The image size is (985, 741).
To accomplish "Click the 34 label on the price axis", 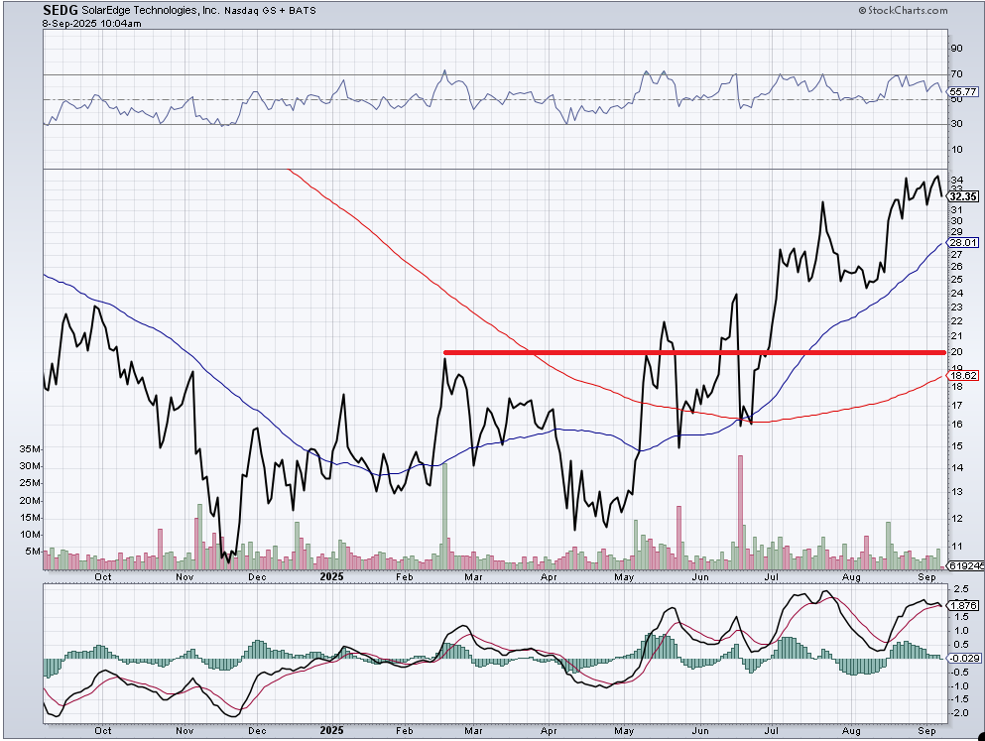I will tap(957, 181).
